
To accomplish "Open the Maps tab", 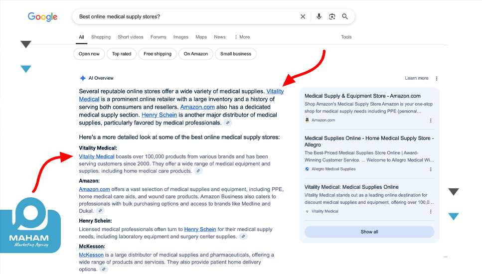I will click(201, 37).
